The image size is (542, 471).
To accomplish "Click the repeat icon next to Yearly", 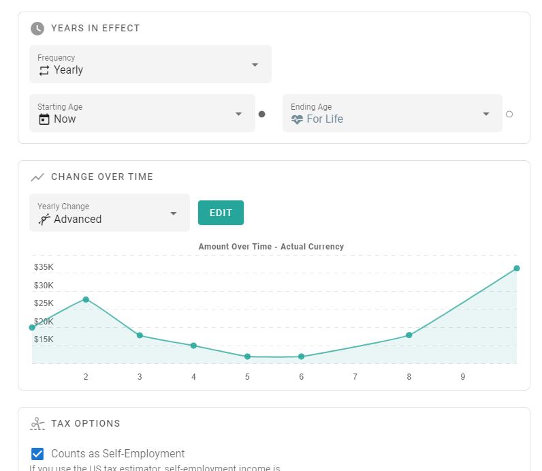I will (44, 70).
